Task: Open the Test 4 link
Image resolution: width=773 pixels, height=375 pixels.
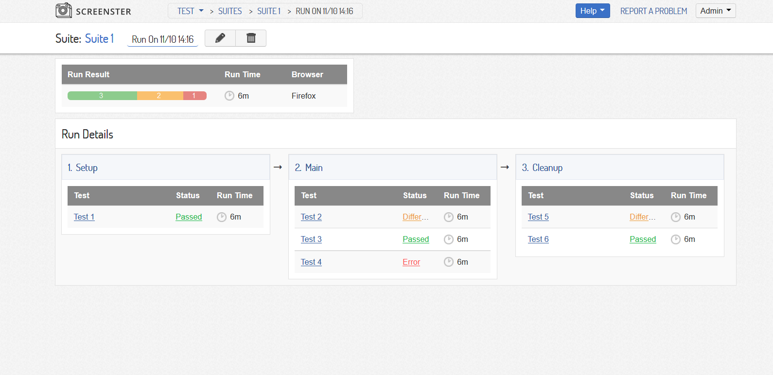Action: (311, 262)
